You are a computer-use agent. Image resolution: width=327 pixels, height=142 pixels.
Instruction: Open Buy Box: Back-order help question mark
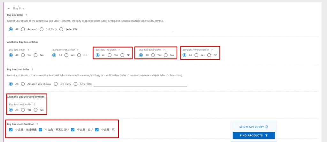(x=164, y=50)
